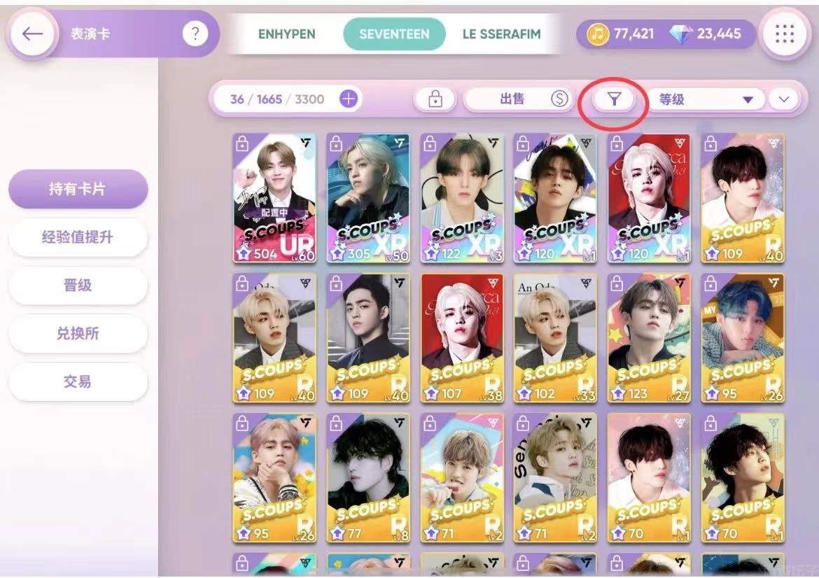Select the SEVENTEEN tab

[394, 34]
